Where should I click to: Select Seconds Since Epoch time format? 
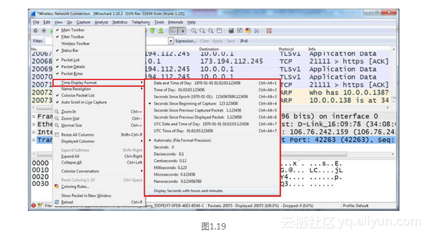(x=212, y=97)
